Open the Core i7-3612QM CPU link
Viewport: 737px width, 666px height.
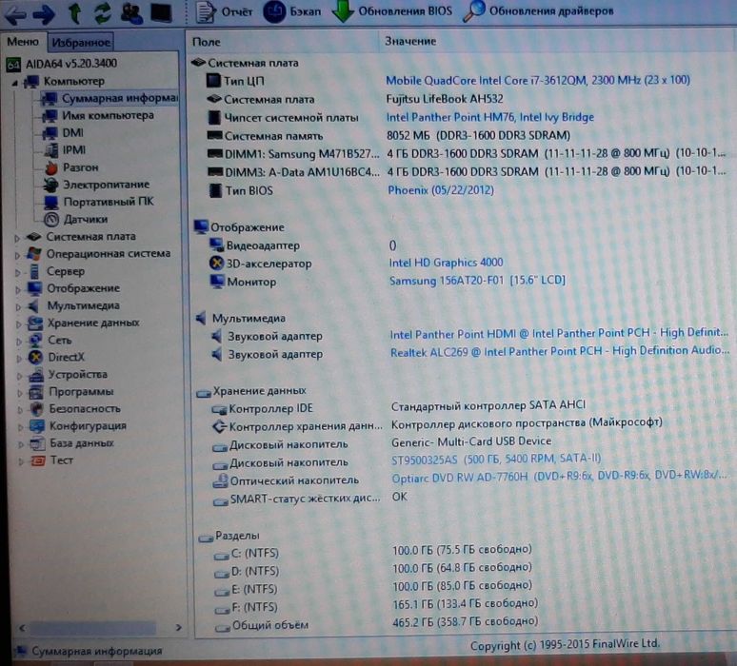pos(538,80)
